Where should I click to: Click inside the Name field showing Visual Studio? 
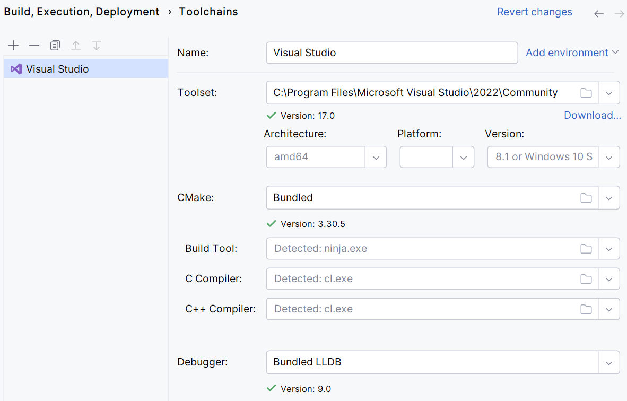392,53
